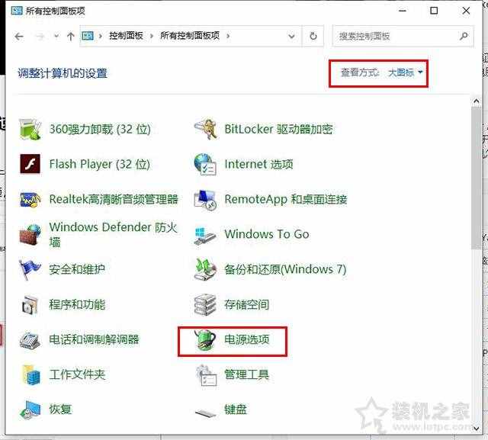The height and width of the screenshot is (440, 488).
Task: Expand chevron after 所有控制面板项 breadcrumb
Action: coord(228,36)
